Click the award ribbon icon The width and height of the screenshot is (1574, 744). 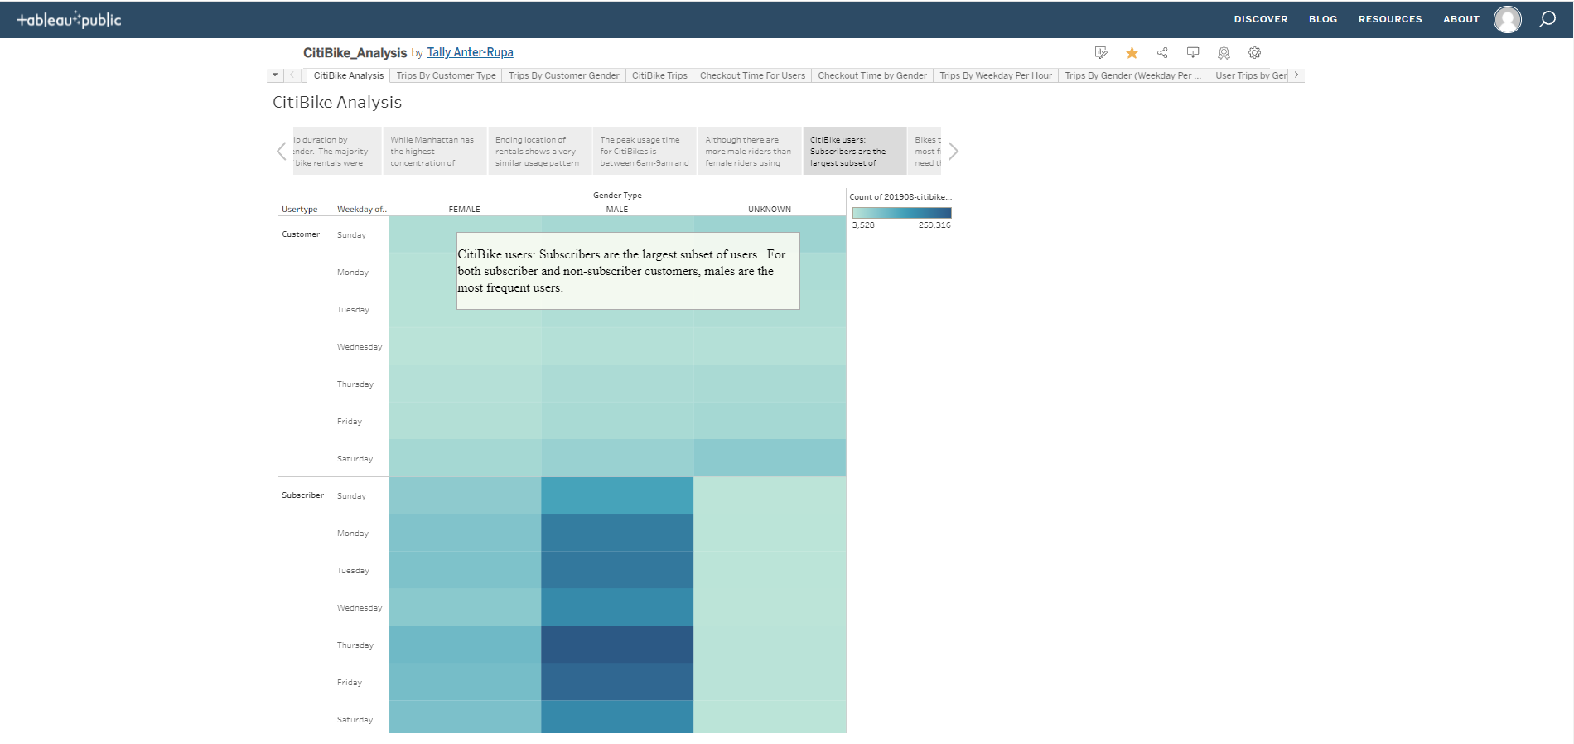(x=1224, y=53)
